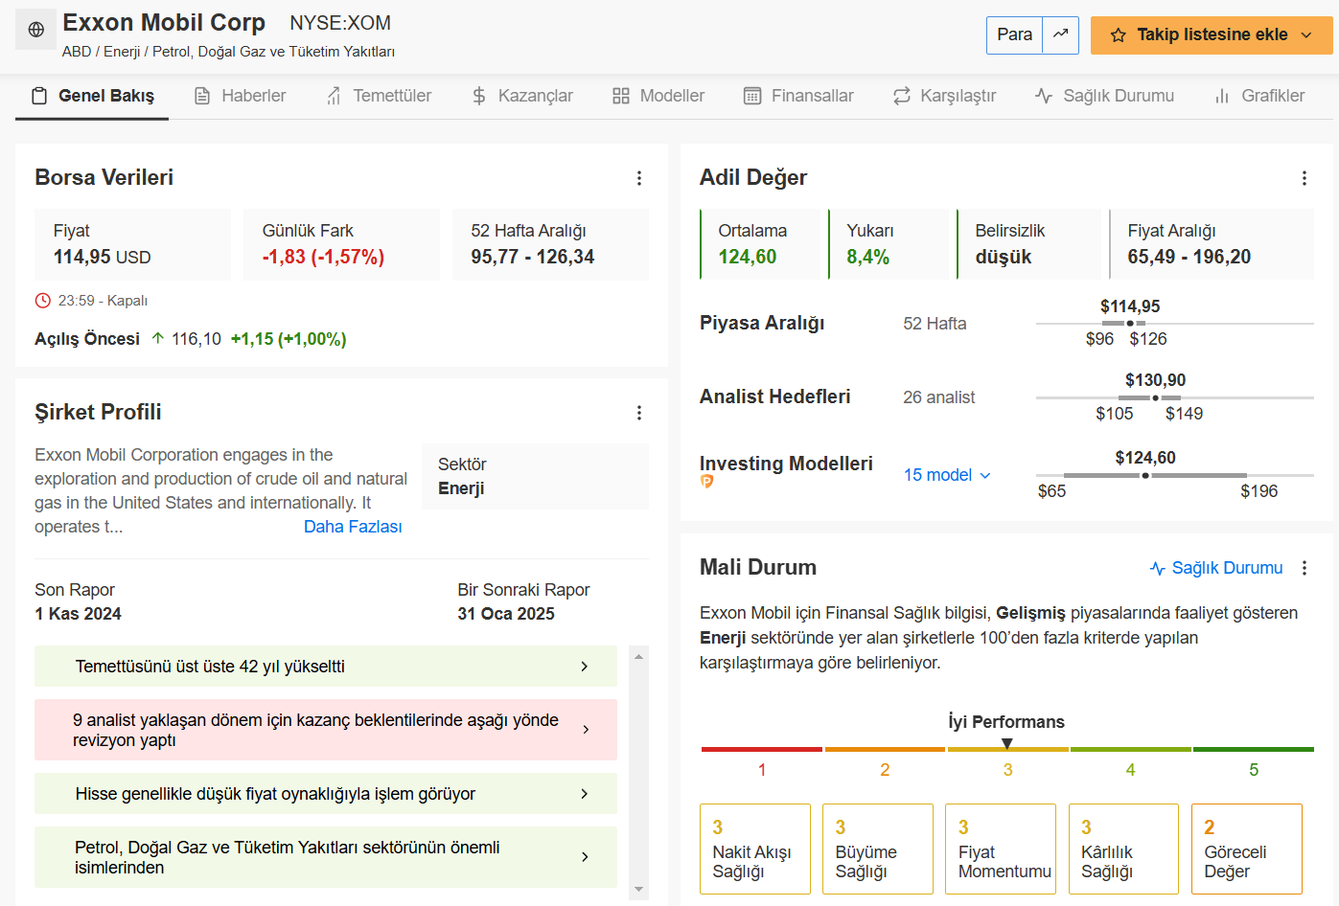
Task: Click the bar chart icon of Grafikler
Action: (x=1222, y=96)
